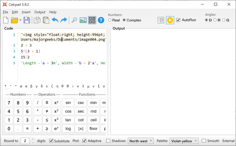Insert digit 0 from keypad
The height and width of the screenshot is (146, 236).
pyautogui.click(x=9, y=129)
